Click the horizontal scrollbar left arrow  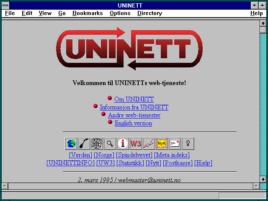pos(5,186)
